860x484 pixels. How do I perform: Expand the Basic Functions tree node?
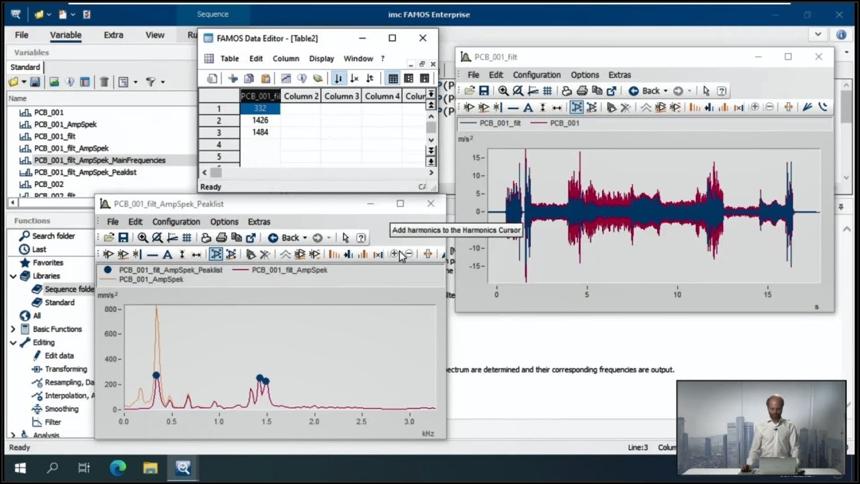(x=13, y=329)
